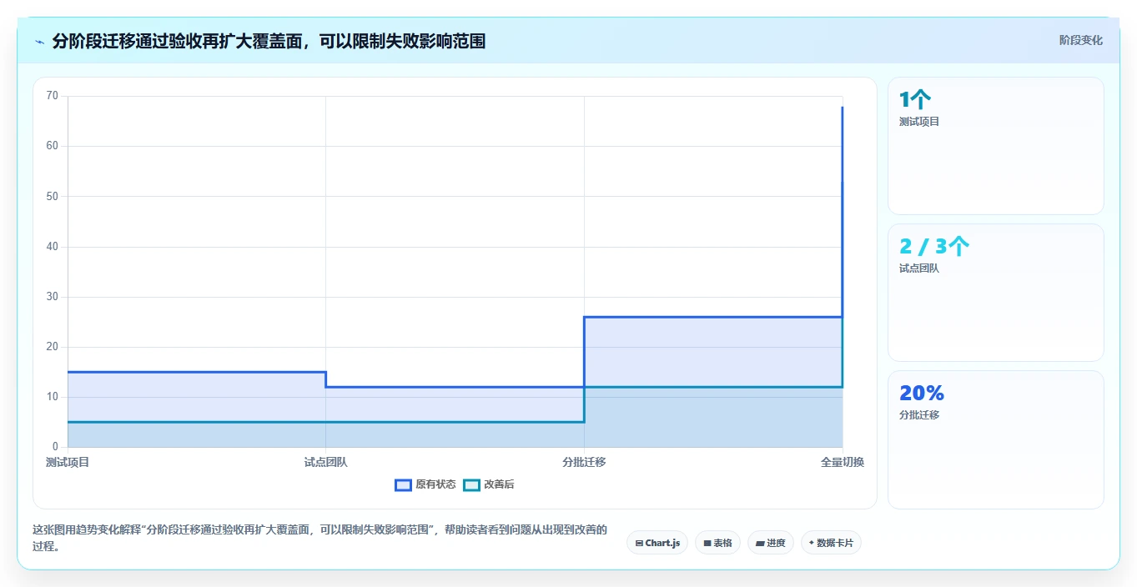Select the 1个 测试项目 stat card
The height and width of the screenshot is (587, 1137).
[x=996, y=146]
